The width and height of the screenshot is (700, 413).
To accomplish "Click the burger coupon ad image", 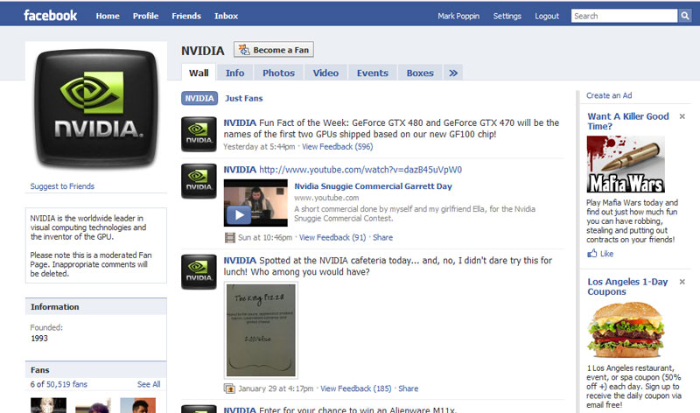I will pyautogui.click(x=626, y=330).
